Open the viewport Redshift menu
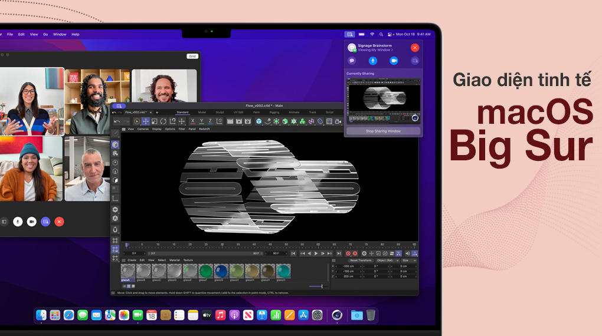Viewport: 602px width, 336px height. 204,129
